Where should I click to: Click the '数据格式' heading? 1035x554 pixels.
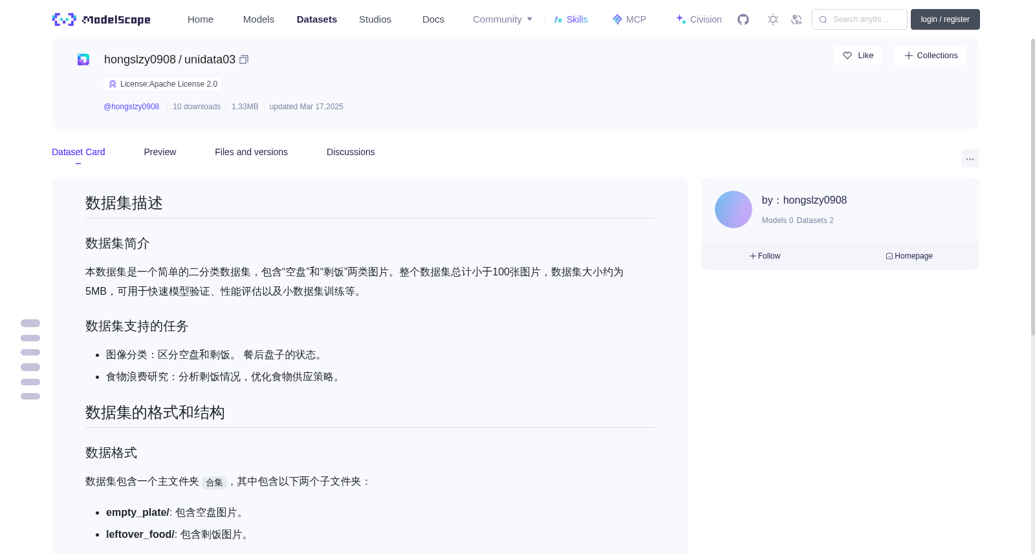click(111, 453)
